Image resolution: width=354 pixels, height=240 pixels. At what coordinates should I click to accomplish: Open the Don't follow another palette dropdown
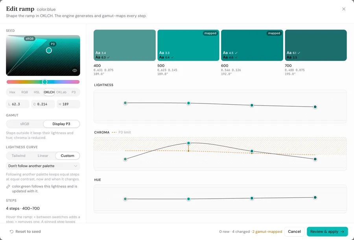43,166
